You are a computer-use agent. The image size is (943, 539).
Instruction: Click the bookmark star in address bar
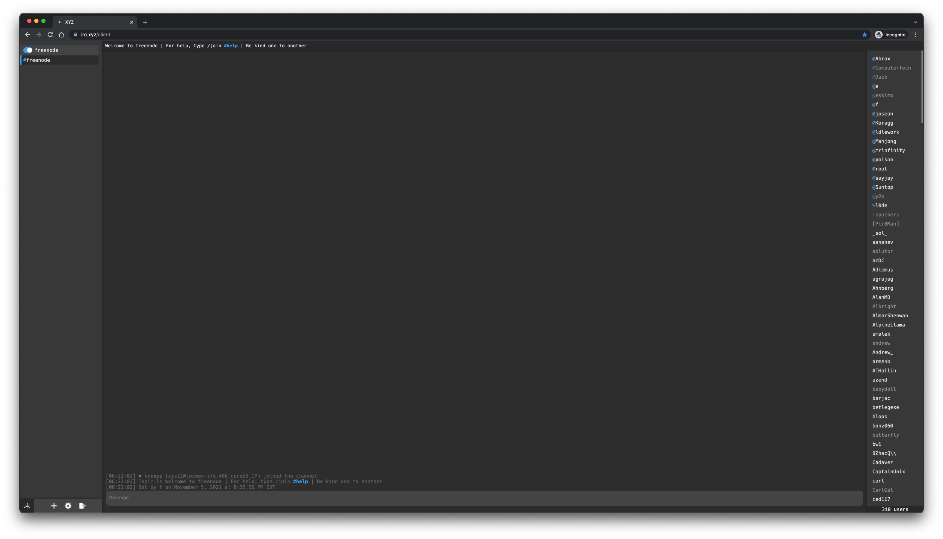864,35
